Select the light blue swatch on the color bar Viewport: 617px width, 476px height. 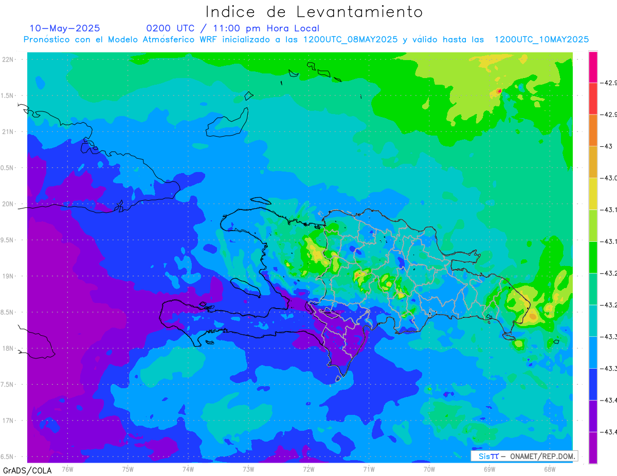593,352
